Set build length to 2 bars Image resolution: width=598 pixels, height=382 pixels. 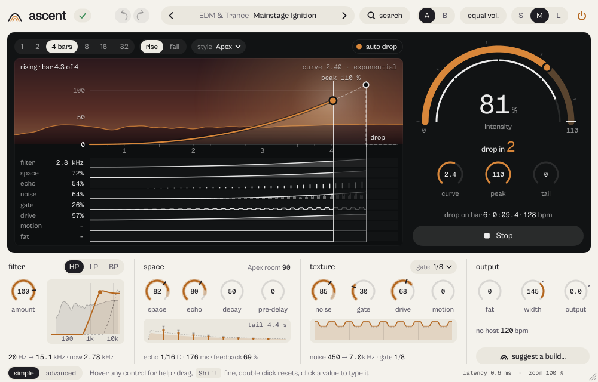point(37,47)
